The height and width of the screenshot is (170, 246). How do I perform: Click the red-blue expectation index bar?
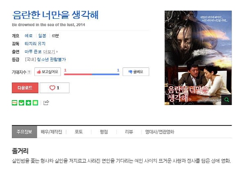tap(91, 74)
